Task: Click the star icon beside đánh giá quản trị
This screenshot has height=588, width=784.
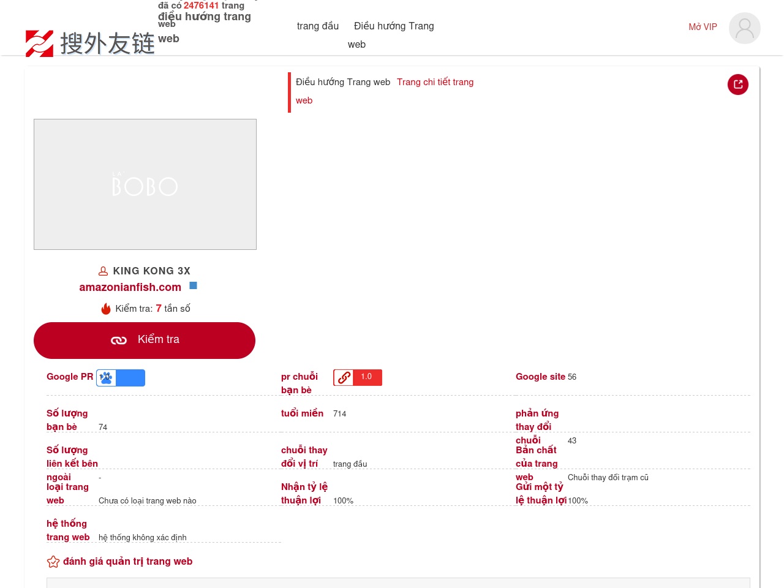Action: click(x=53, y=562)
